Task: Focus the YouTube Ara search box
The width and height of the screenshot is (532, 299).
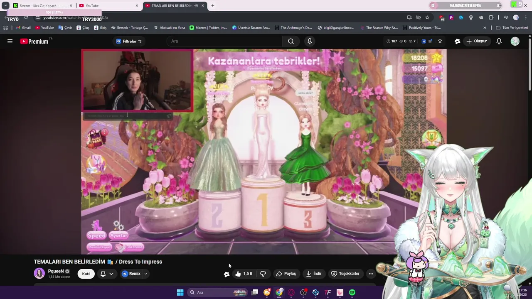Action: pos(224,41)
